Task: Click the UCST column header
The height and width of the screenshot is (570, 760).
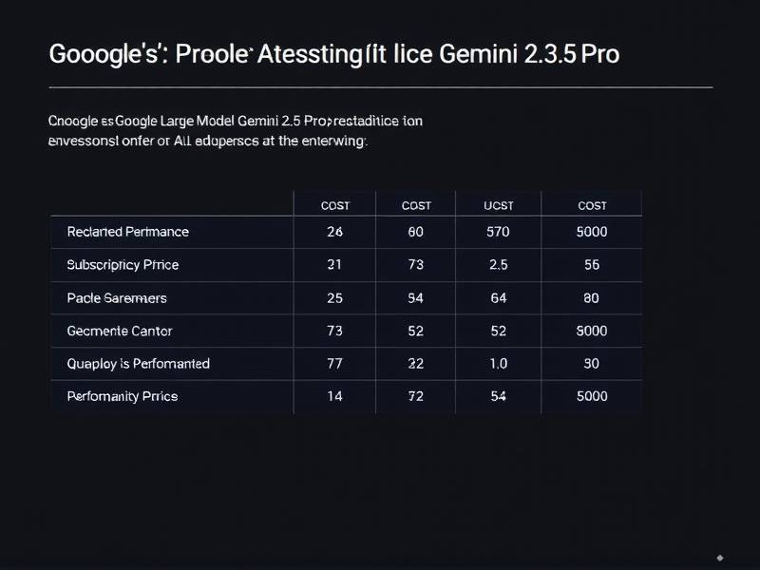Action: tap(498, 205)
